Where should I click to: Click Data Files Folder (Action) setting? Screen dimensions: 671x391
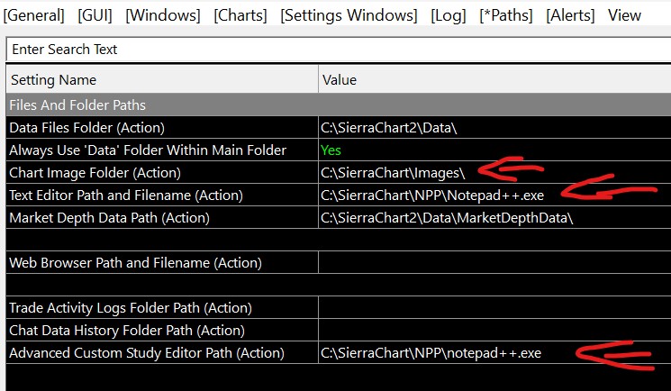pyautogui.click(x=87, y=128)
